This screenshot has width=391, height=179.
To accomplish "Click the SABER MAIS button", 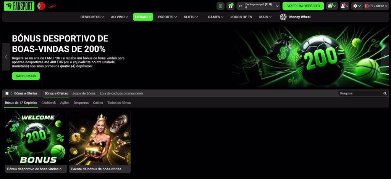I will (x=26, y=76).
